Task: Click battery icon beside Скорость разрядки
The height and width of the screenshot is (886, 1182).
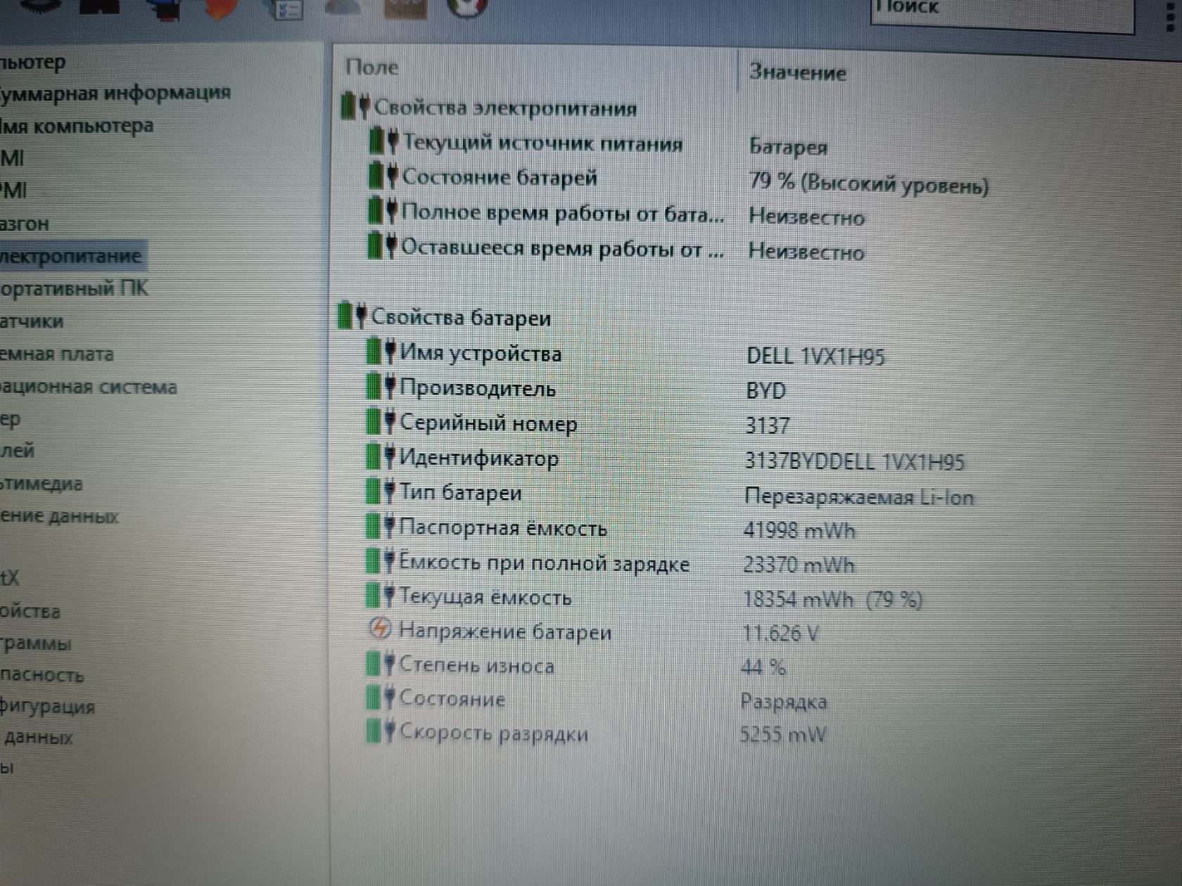Action: (x=381, y=732)
